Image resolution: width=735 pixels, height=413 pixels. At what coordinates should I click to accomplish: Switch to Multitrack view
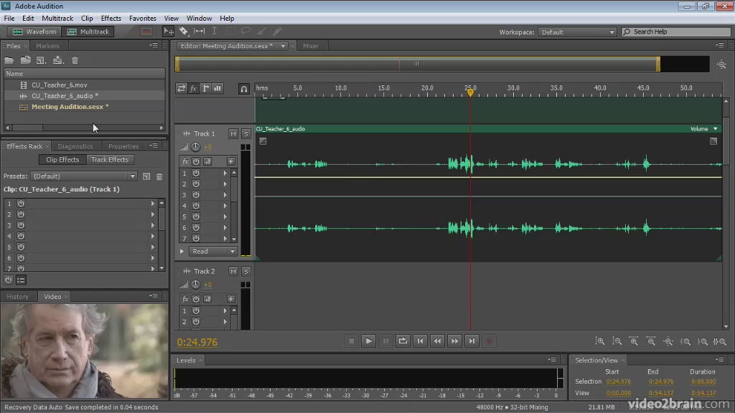88,32
